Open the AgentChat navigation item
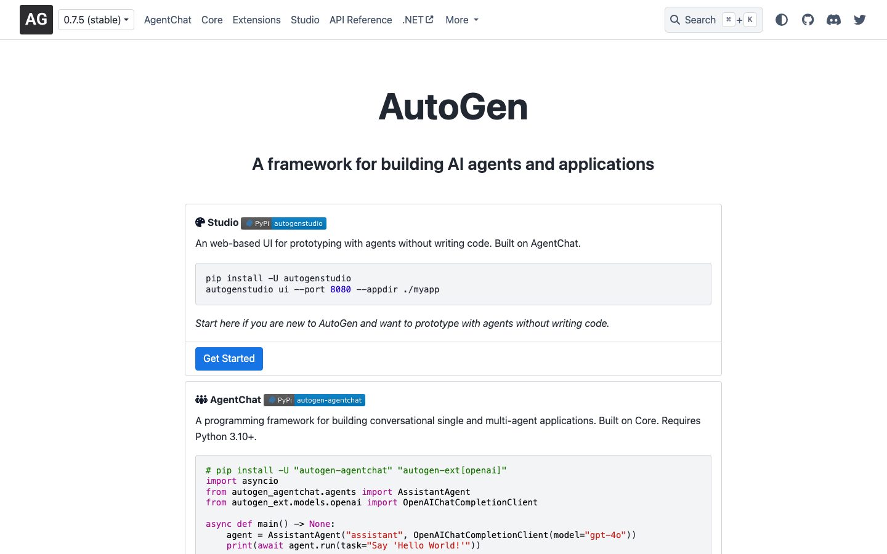 point(168,20)
